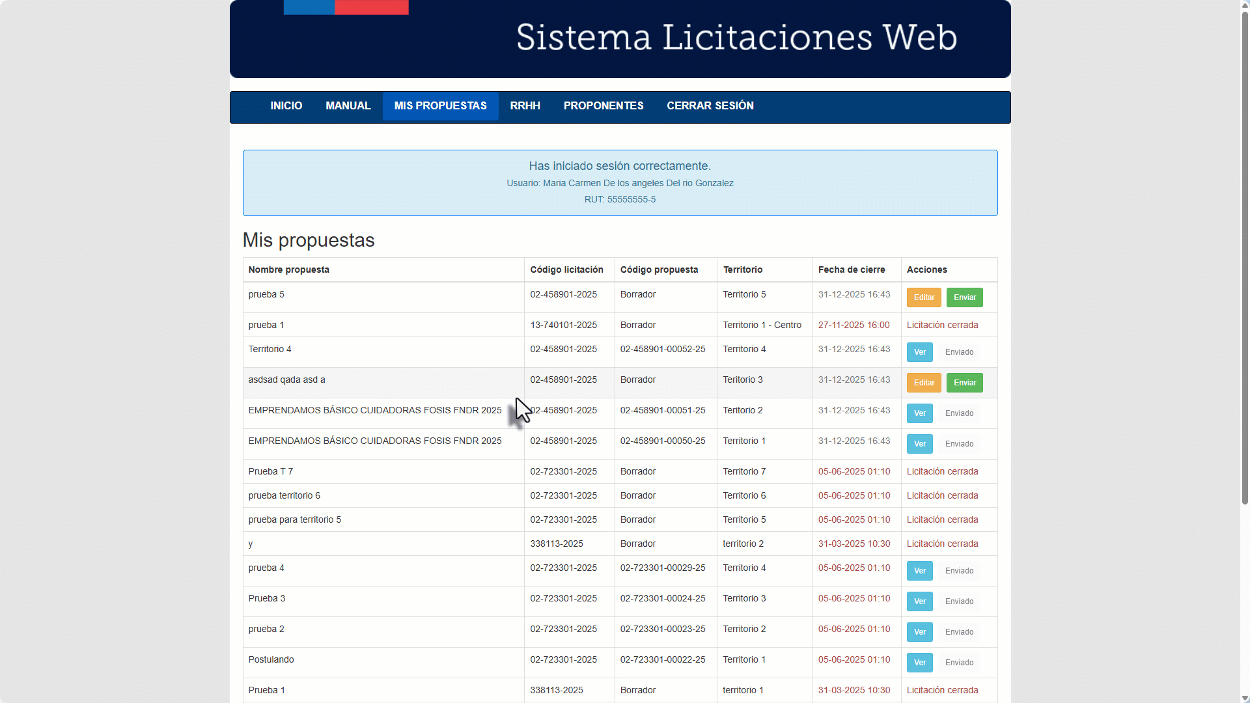1250x703 pixels.
Task: Click CERRAR SESIÓN to log out
Action: coord(710,105)
